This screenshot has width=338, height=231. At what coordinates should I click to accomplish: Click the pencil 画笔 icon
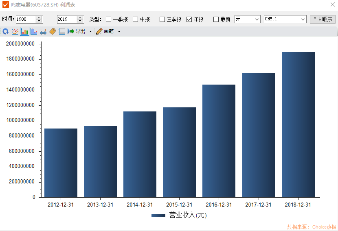[99, 31]
